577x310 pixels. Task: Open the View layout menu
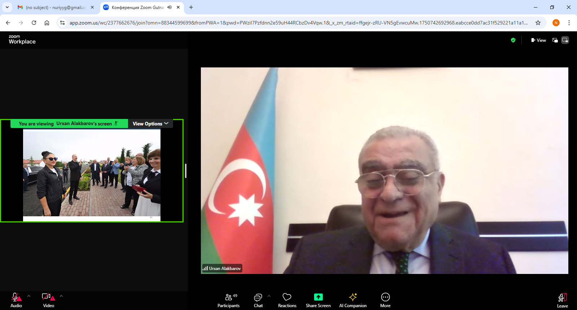(x=538, y=40)
